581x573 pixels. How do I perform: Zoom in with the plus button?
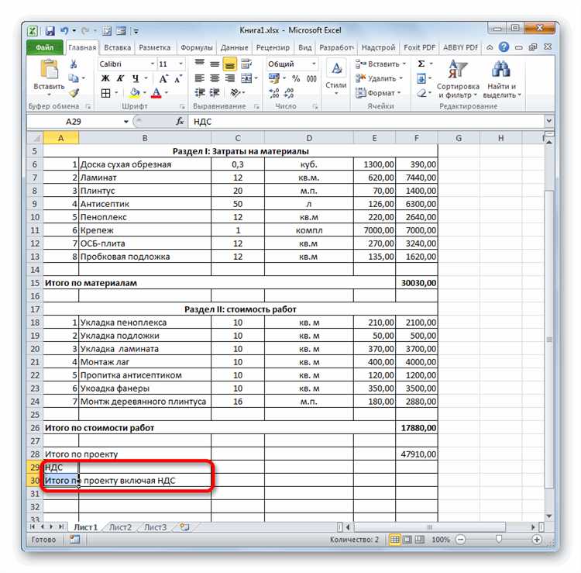(x=537, y=539)
